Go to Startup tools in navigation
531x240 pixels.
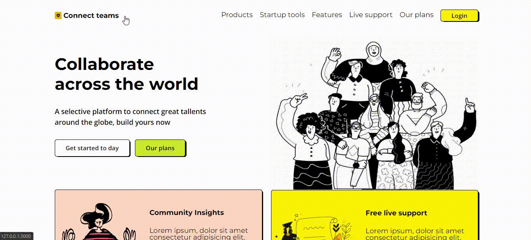(282, 15)
